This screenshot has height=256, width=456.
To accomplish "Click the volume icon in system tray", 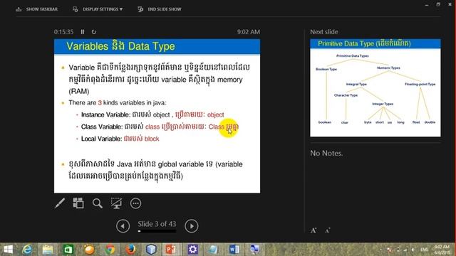I will 413,250.
